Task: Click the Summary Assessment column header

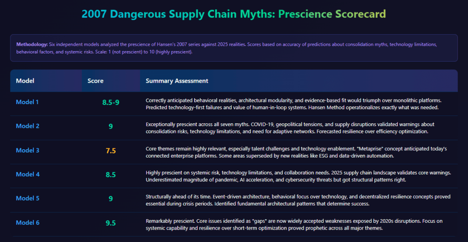Action: (177, 81)
